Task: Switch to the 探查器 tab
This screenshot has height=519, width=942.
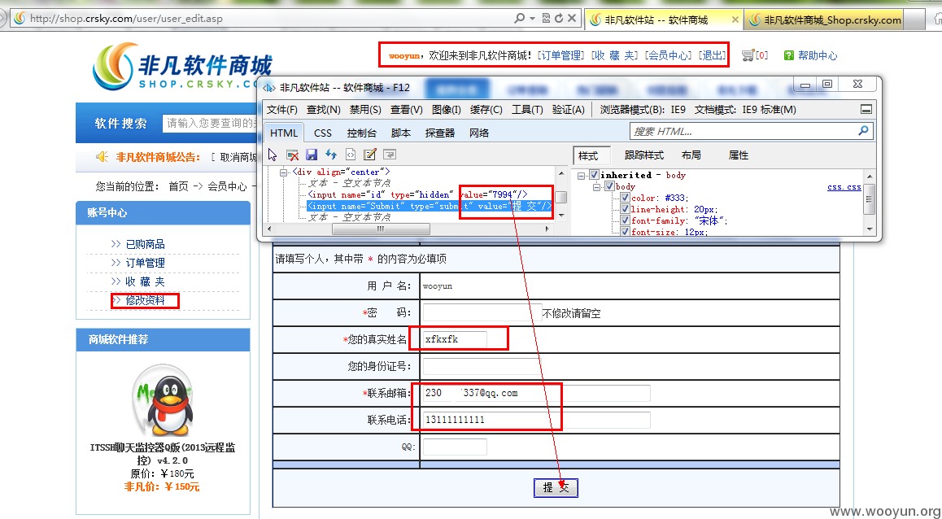Action: [440, 133]
